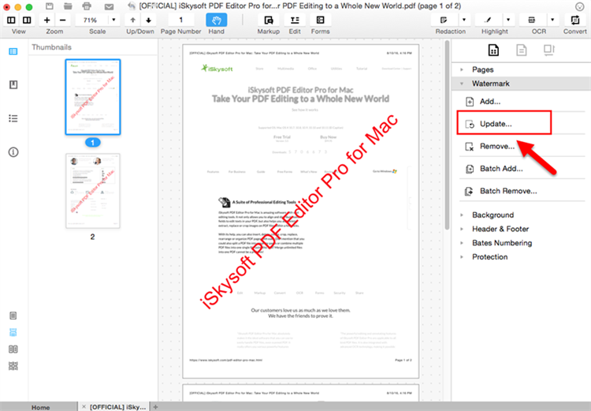The height and width of the screenshot is (411, 591).
Task: Open the Redaction dropdown arrow
Action: (x=464, y=20)
